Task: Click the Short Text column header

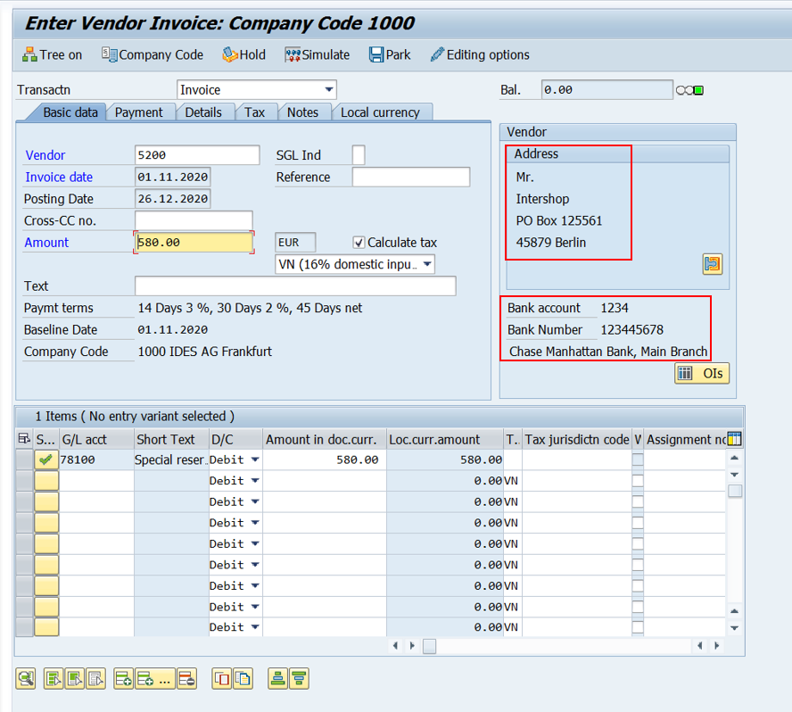Action: pos(172,439)
